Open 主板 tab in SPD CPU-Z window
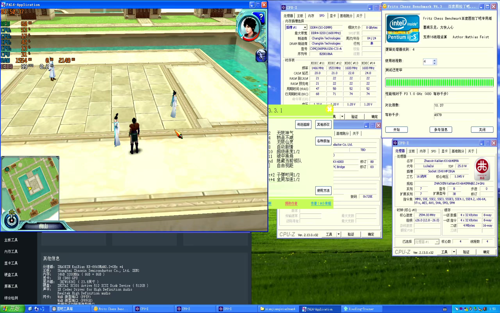The image size is (500, 313). coord(300,16)
